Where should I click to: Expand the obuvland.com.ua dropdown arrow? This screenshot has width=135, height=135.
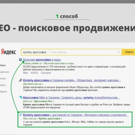click(x=43, y=84)
